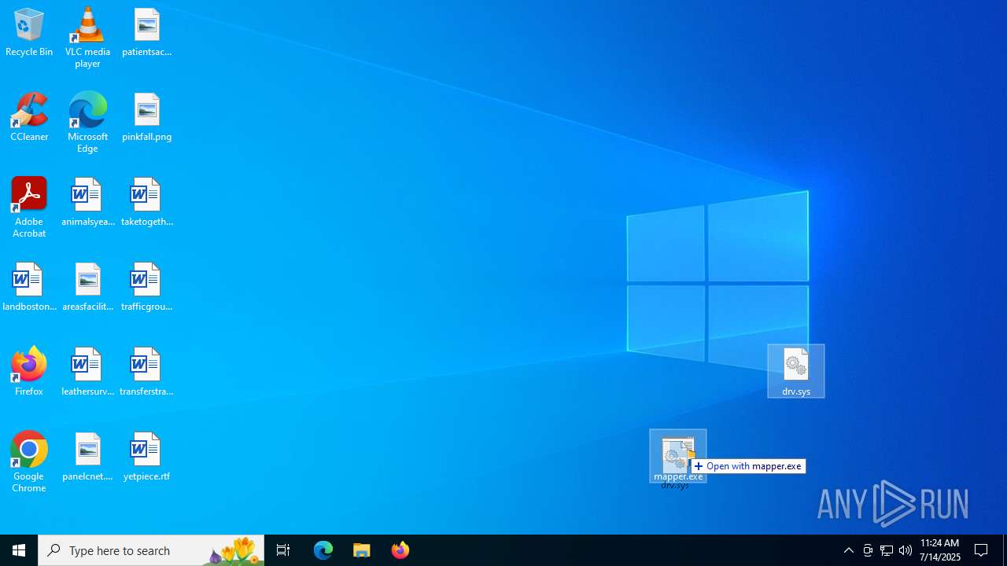Image resolution: width=1007 pixels, height=566 pixels.
Task: Open Task View from the taskbar
Action: pos(283,550)
